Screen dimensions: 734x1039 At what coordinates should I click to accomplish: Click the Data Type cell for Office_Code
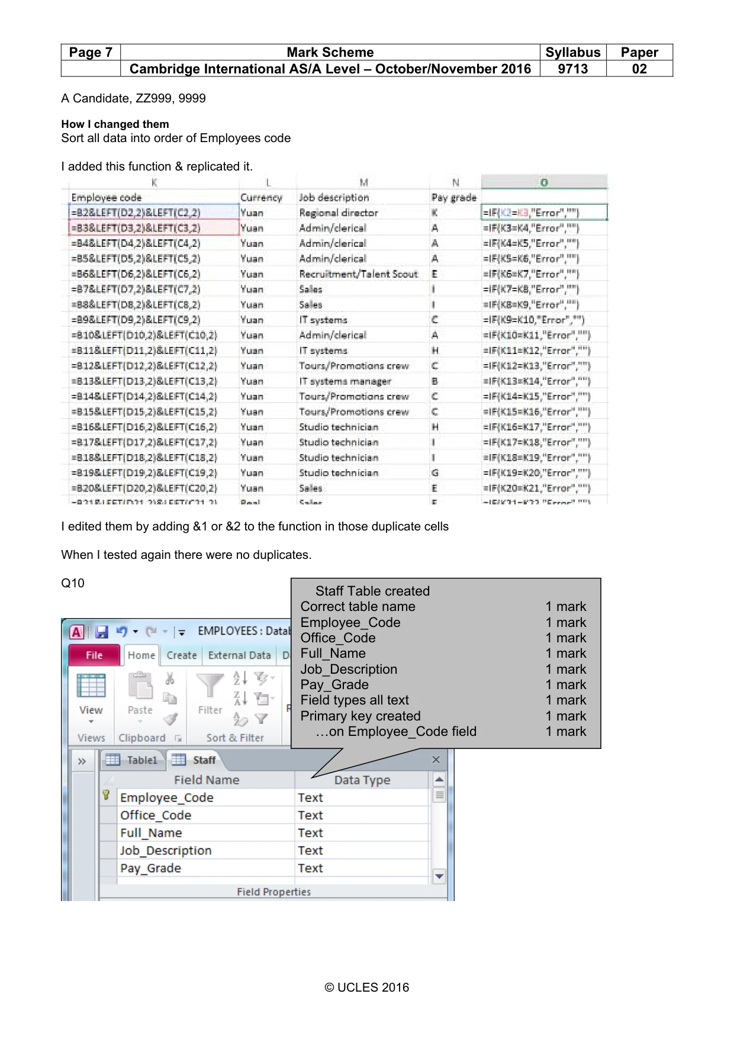point(362,815)
